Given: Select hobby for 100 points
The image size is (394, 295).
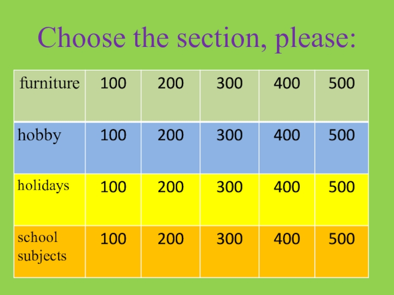Looking at the screenshot, I should coord(113,135).
